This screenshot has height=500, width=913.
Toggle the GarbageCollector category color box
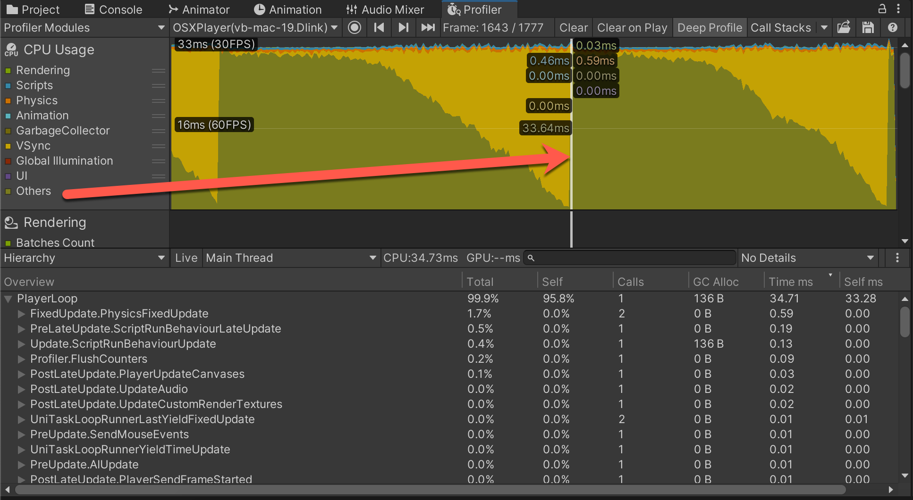point(8,131)
